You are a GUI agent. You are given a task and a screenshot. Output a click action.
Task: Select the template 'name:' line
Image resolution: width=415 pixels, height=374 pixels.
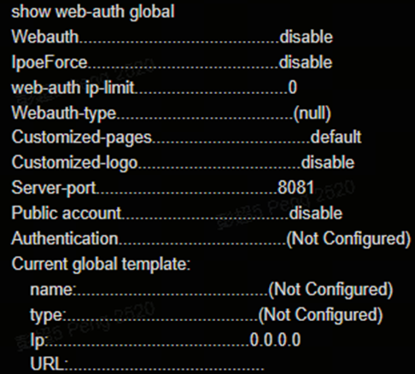(212, 289)
